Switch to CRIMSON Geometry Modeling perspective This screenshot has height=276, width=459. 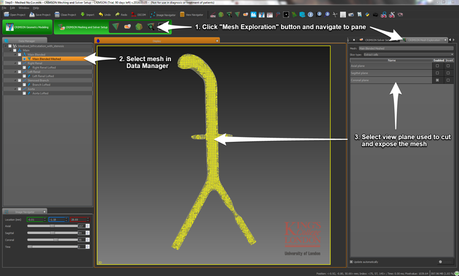click(27, 27)
